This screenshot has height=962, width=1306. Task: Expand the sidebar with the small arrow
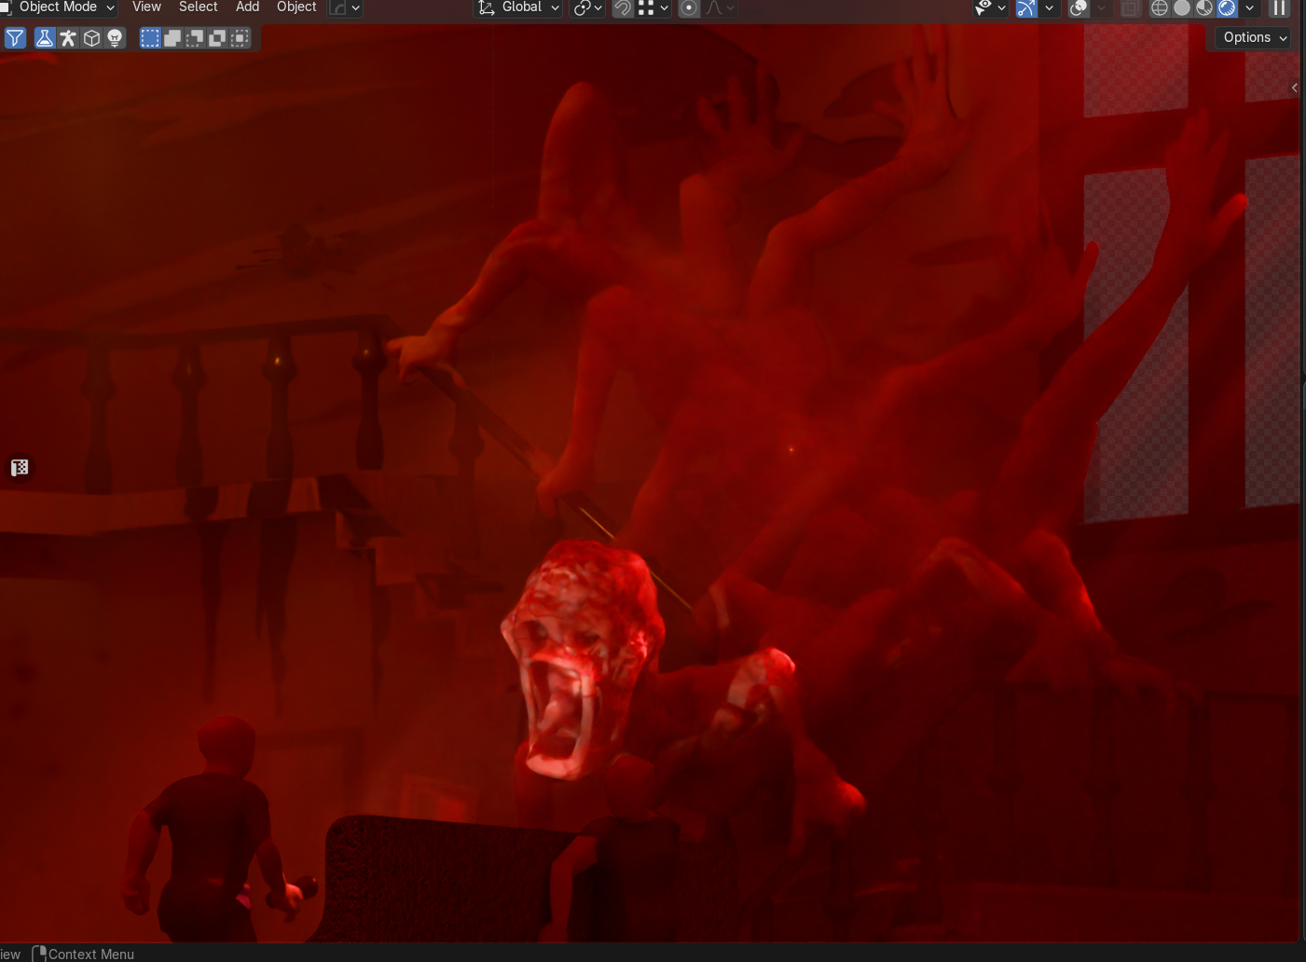click(1295, 88)
